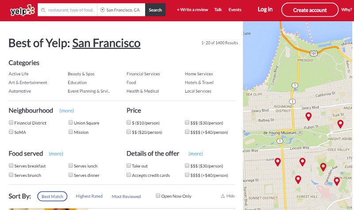This screenshot has width=354, height=210.
Task: Check $$$ ($30/person) under Details of the offer
Action: (x=187, y=165)
